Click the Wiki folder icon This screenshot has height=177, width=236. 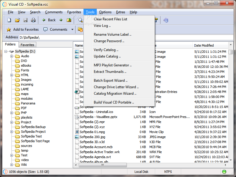tap(17, 165)
